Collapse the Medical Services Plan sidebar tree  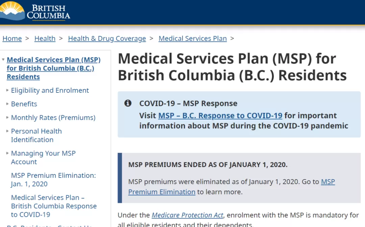click(x=3, y=60)
